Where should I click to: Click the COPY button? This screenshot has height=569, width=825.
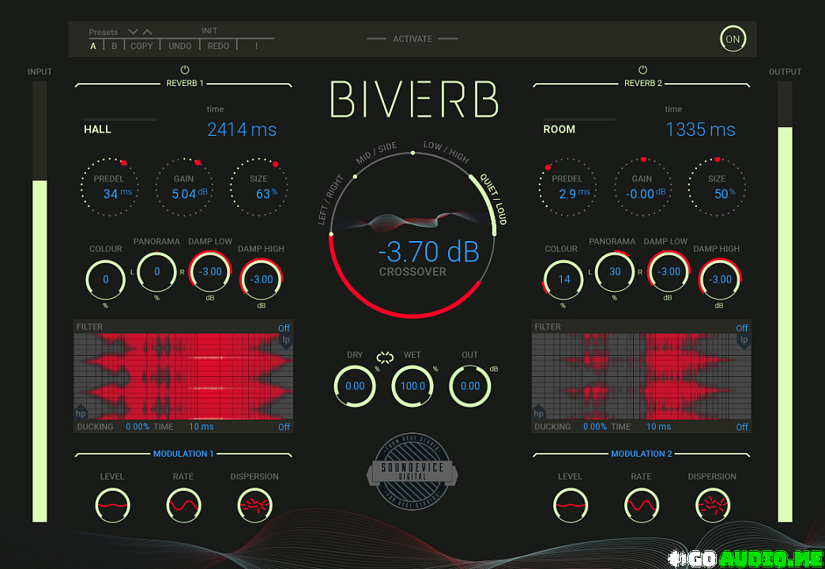(141, 47)
